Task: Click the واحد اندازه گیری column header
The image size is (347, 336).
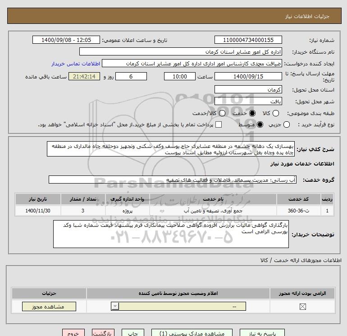Action: click(128, 199)
